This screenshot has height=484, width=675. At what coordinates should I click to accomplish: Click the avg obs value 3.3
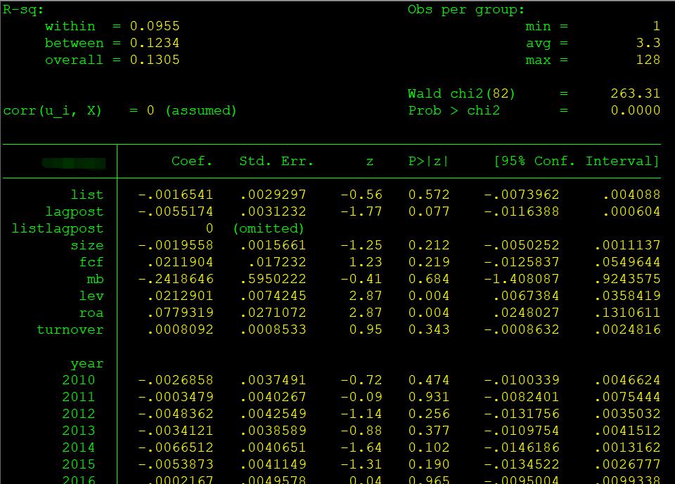point(648,43)
